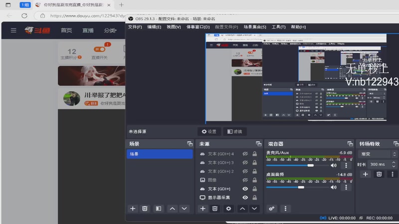The image size is (399, 224).
Task: Mute the 麦克风/Aux speaker icon
Action: 333,165
